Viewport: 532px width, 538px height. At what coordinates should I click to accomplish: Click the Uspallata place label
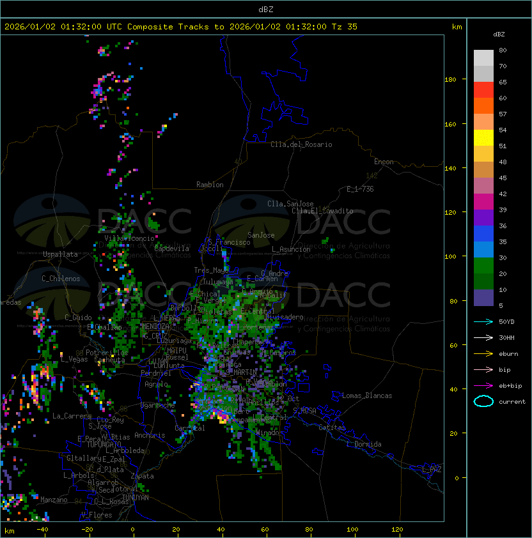tap(60, 254)
